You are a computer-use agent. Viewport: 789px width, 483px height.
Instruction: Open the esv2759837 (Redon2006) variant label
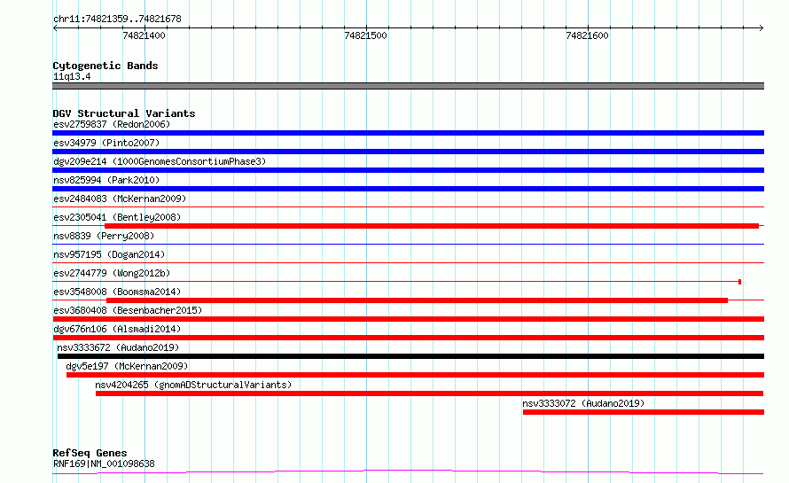coord(112,124)
